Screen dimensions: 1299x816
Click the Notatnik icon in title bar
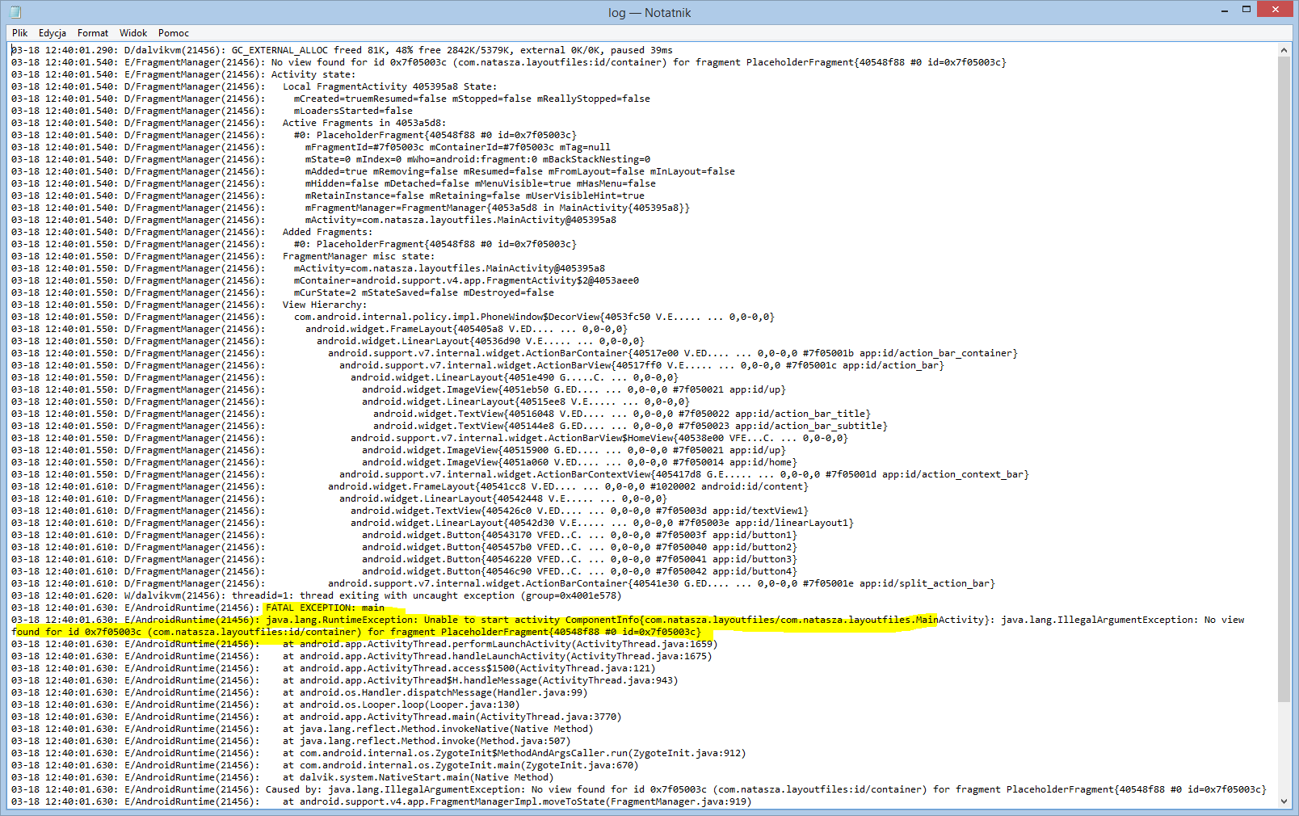(15, 12)
